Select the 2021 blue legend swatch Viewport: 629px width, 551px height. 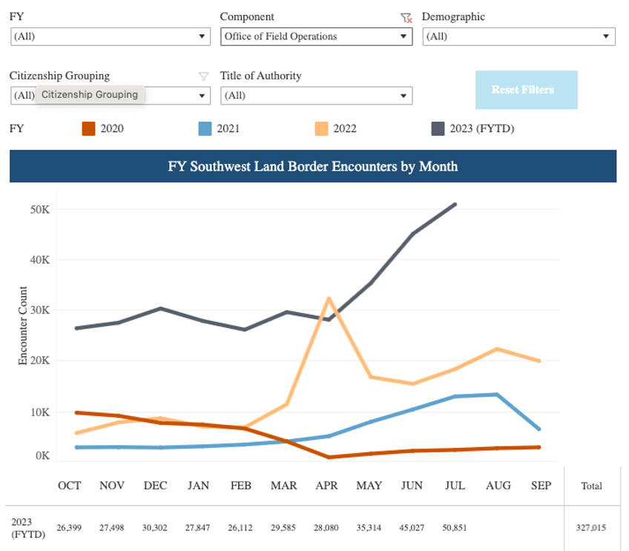(205, 128)
